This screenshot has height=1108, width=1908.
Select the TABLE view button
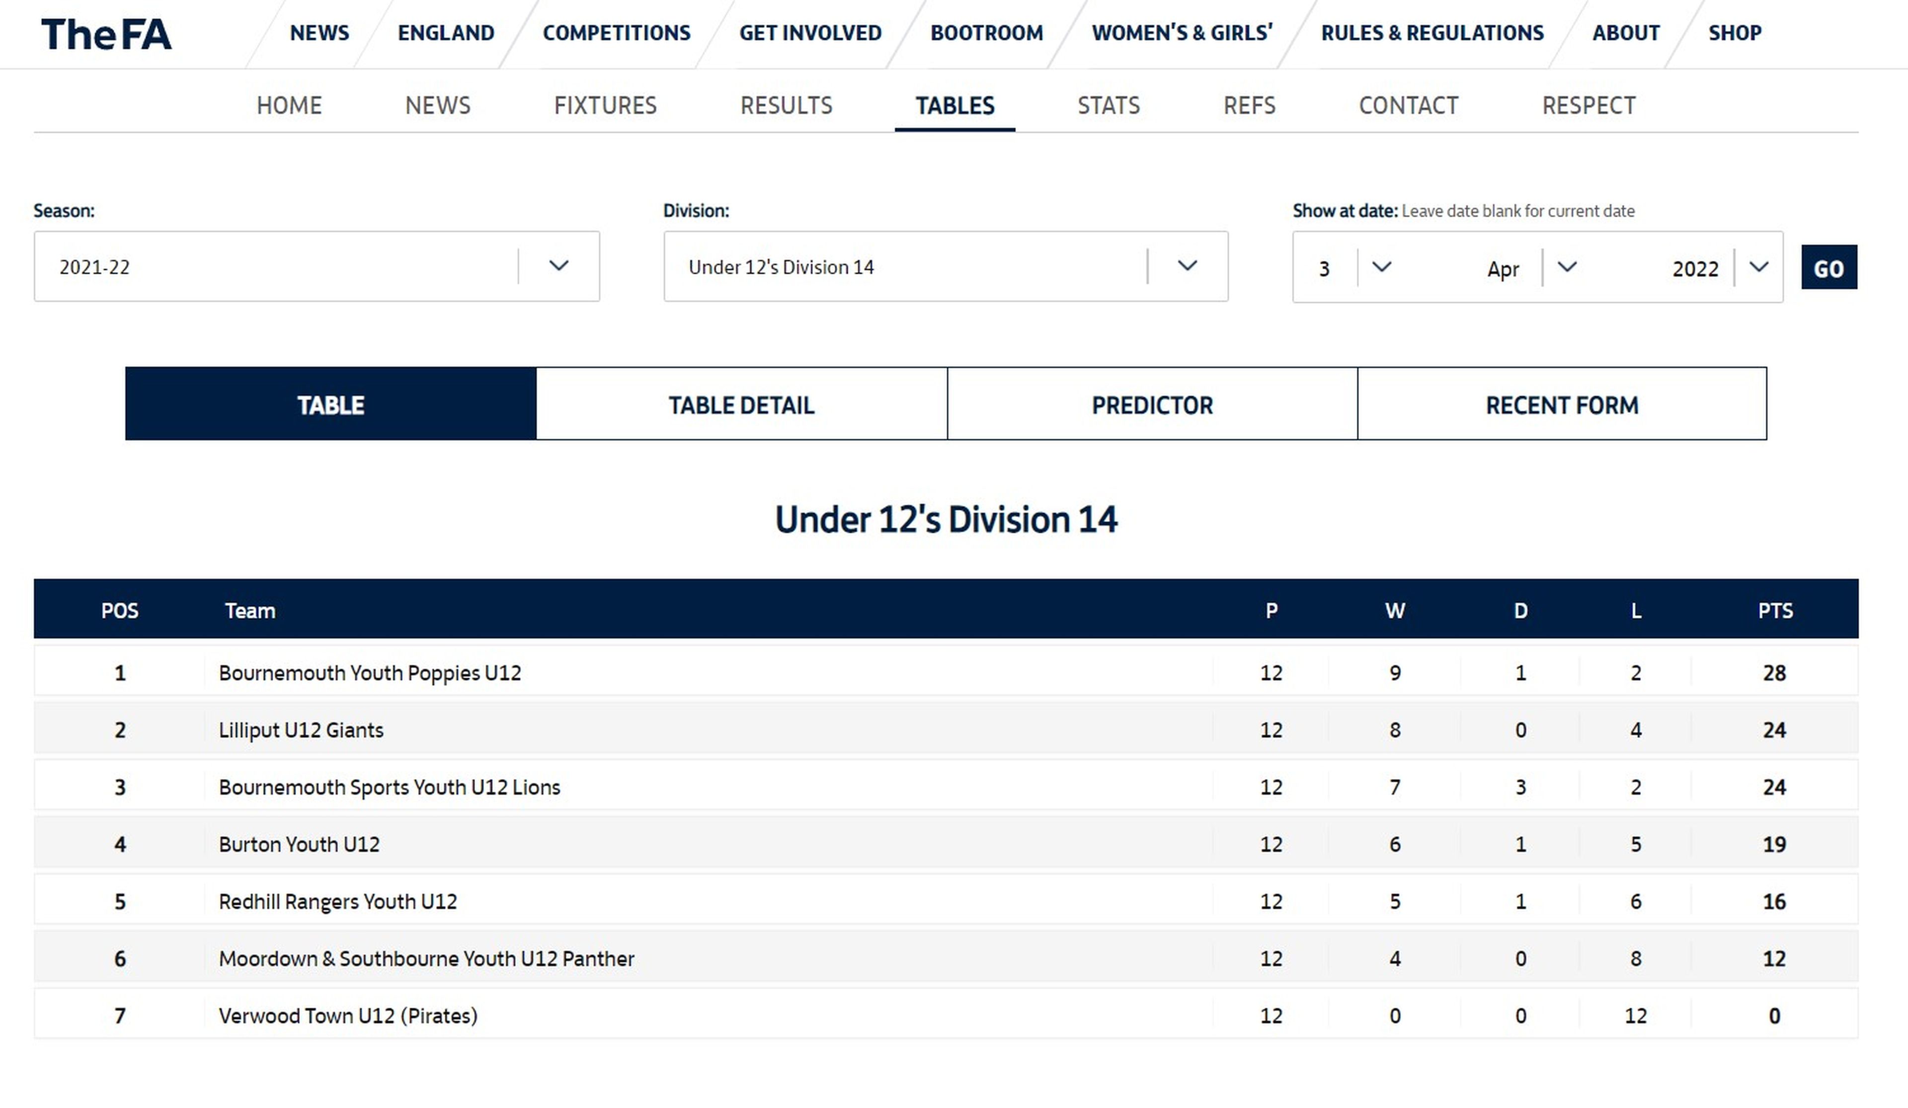331,403
